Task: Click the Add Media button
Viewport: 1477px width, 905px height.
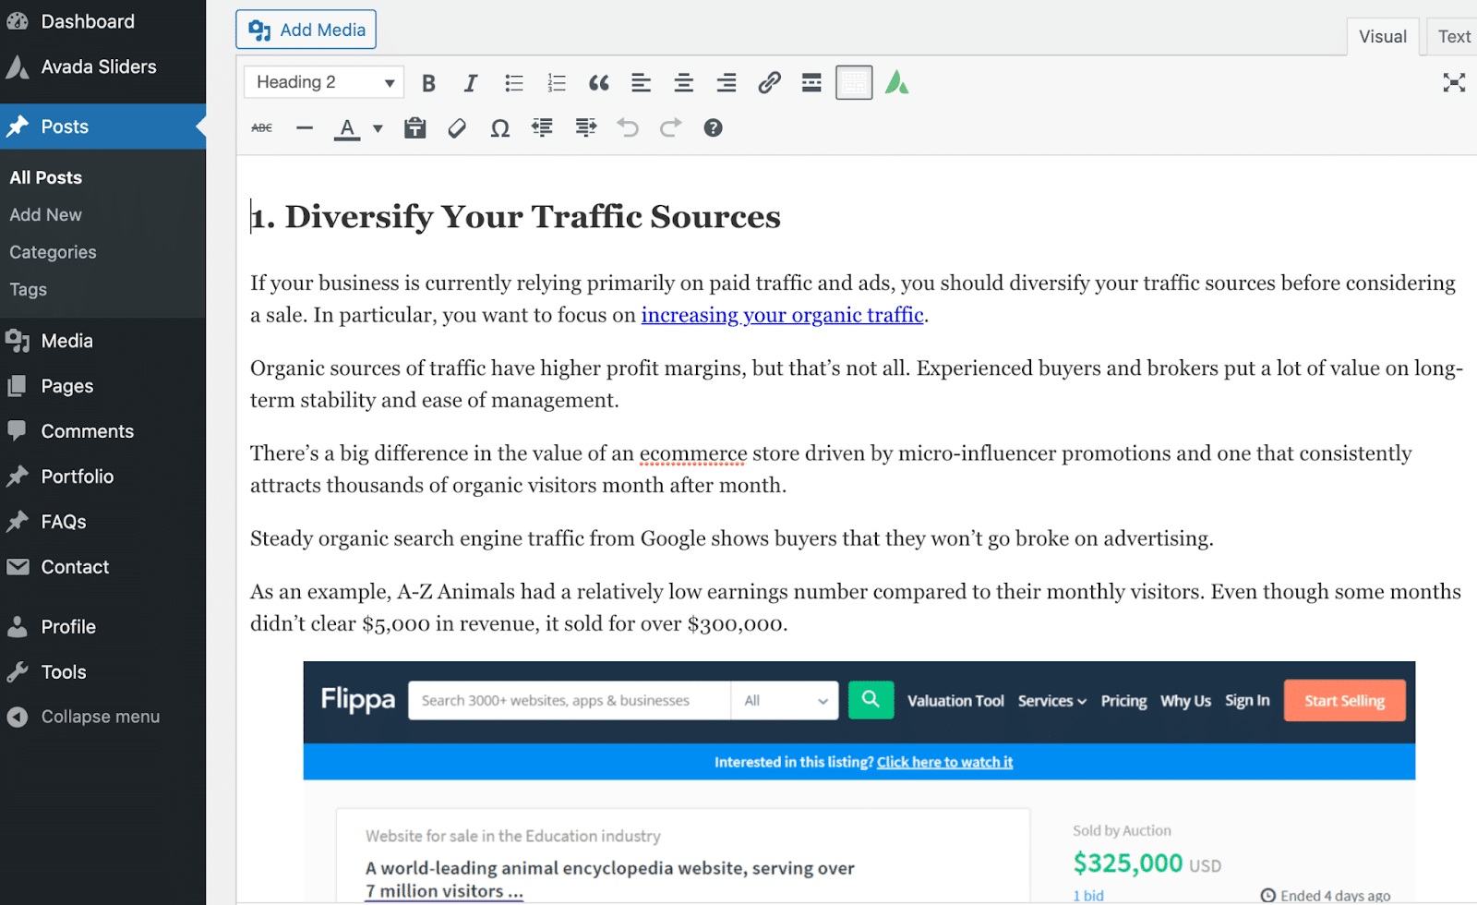Action: tap(306, 29)
